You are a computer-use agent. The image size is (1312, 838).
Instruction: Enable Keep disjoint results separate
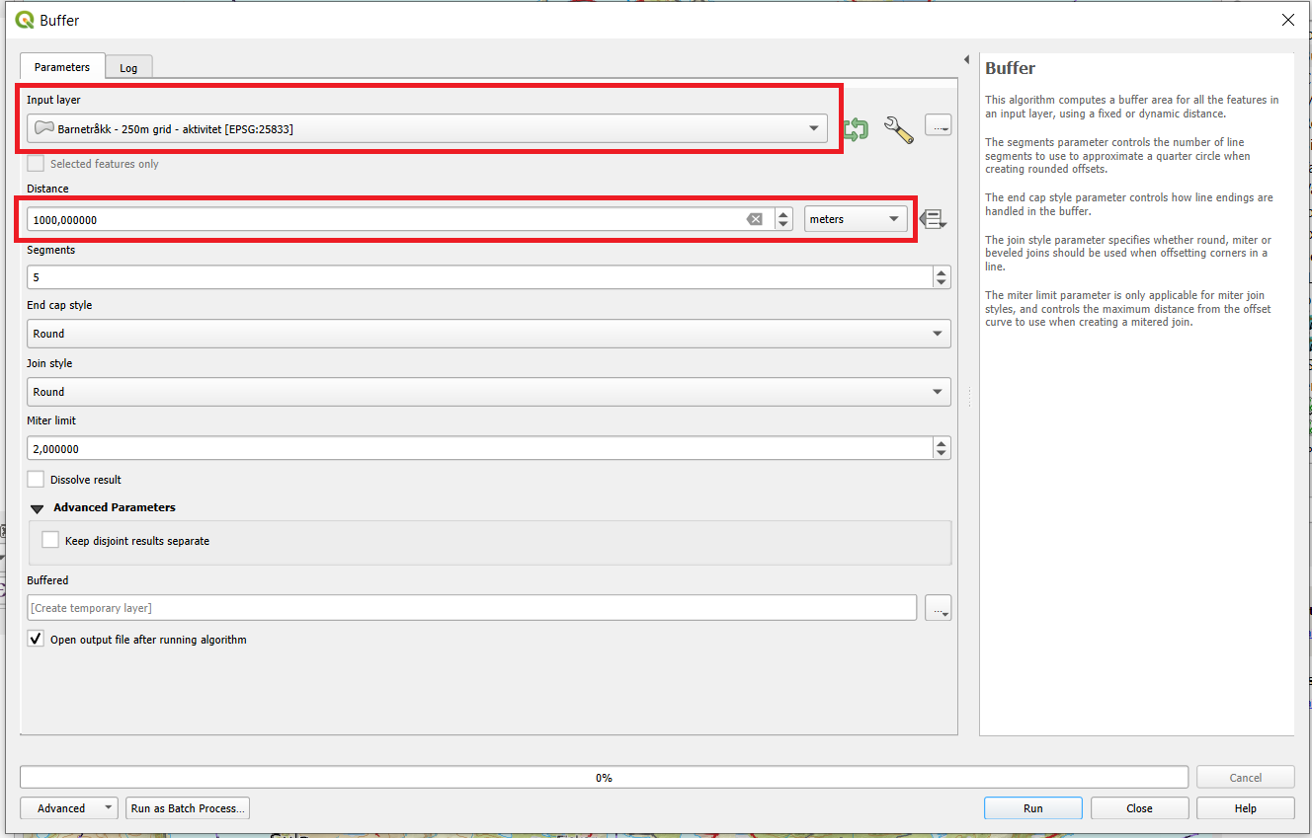(50, 541)
